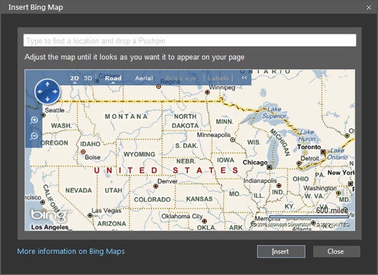
Task: Insert the map using the Insert button
Action: tap(281, 251)
